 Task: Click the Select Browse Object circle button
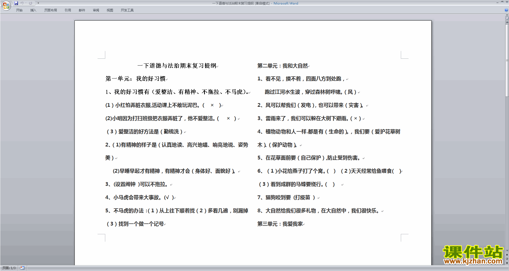507,259
